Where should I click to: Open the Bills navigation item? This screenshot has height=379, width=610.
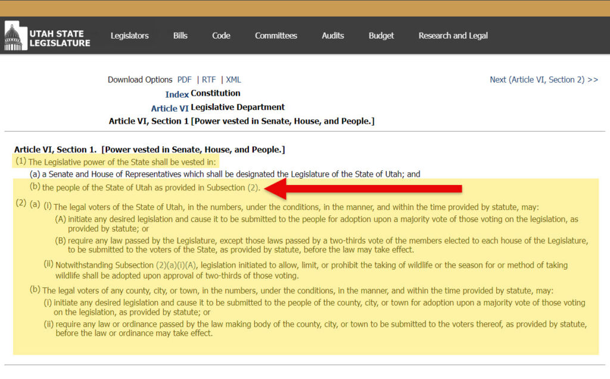180,36
